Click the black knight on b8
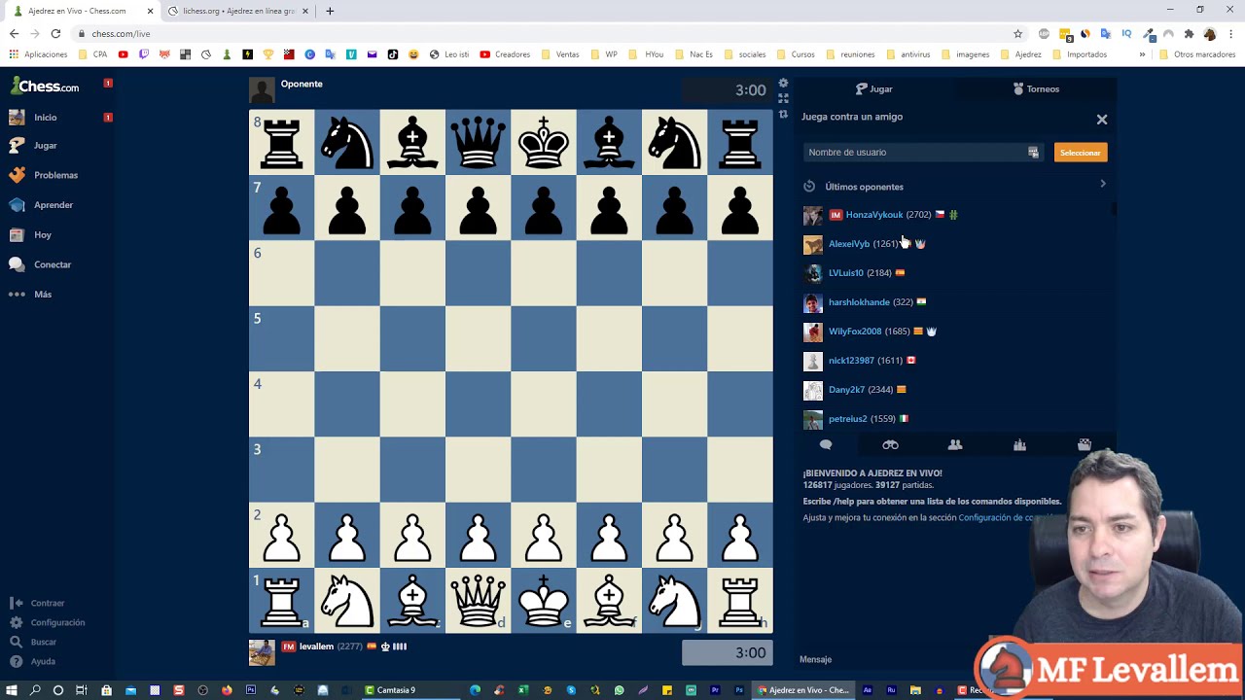The width and height of the screenshot is (1245, 700). coord(347,142)
